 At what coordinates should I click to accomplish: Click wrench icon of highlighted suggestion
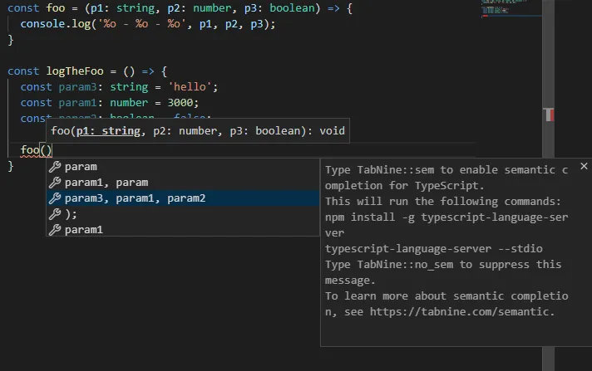(x=55, y=198)
